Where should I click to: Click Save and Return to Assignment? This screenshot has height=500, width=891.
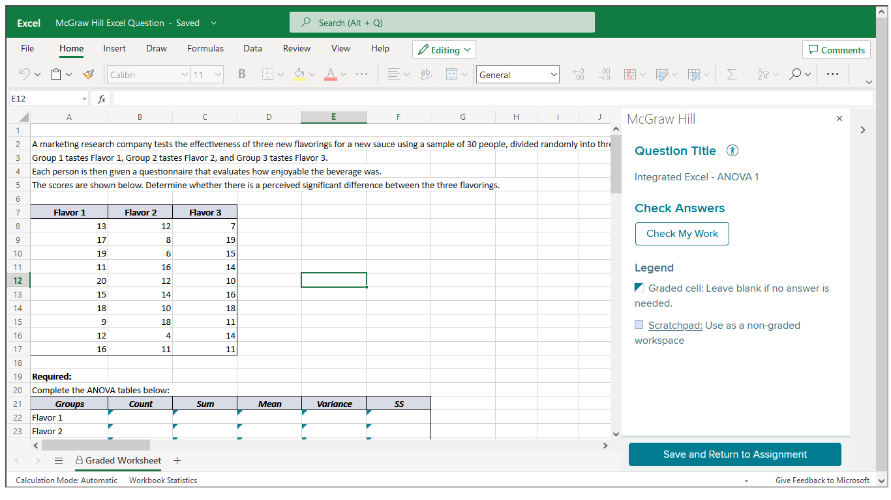[x=734, y=454]
